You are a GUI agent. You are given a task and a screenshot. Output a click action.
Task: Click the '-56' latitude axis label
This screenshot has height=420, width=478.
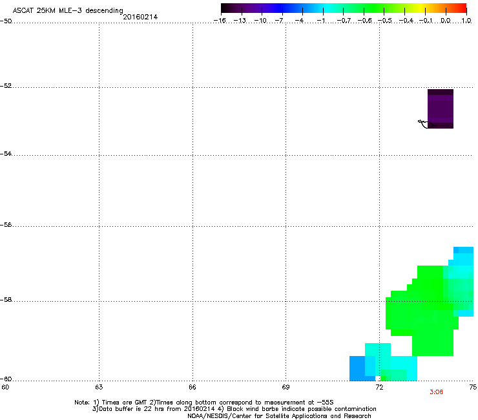(x=6, y=224)
